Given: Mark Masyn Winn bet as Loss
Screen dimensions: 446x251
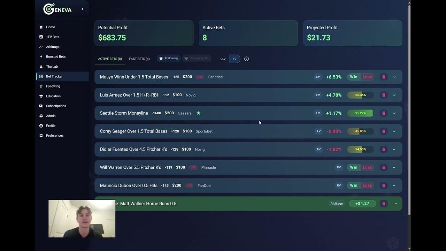Looking at the screenshot, I should click(x=367, y=77).
